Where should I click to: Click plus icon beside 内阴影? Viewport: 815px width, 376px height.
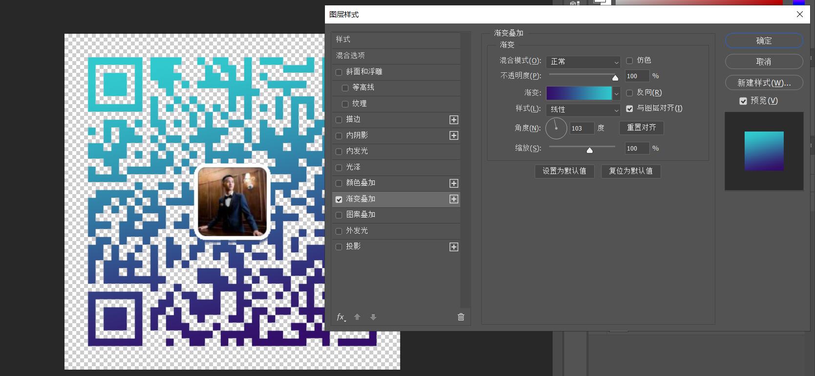[x=454, y=135]
